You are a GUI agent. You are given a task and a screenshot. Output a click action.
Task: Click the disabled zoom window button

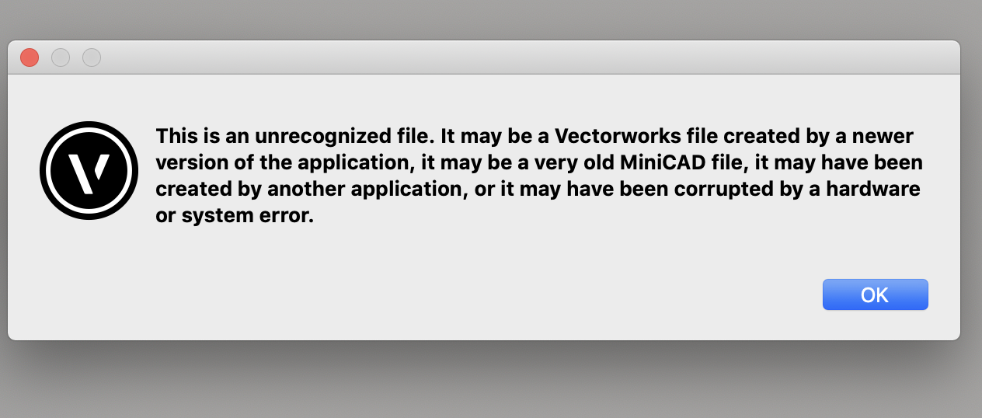tap(92, 57)
